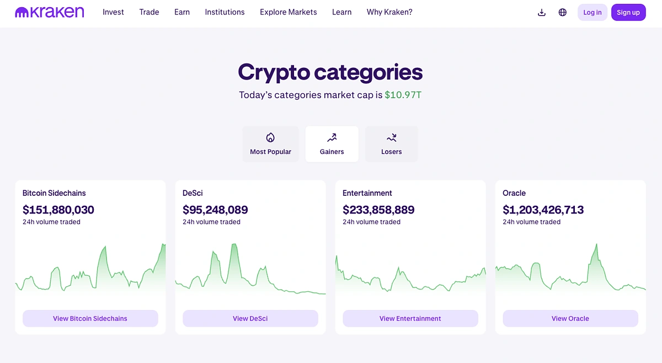Open the View Oracle link
This screenshot has width=662, height=363.
[x=570, y=318]
